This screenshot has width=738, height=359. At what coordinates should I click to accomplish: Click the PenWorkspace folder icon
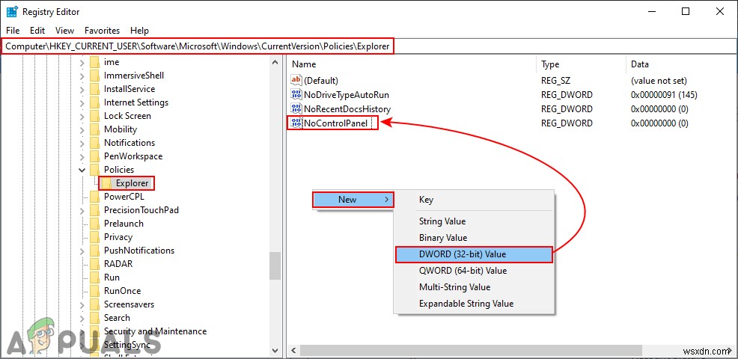coord(95,156)
